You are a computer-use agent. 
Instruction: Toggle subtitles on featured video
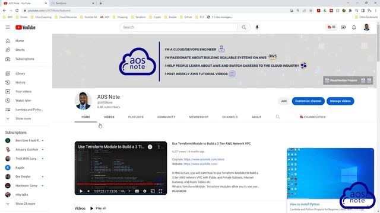(x=137, y=191)
